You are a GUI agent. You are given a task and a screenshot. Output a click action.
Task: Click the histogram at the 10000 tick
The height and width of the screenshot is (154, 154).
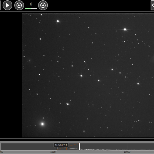coord(127,147)
